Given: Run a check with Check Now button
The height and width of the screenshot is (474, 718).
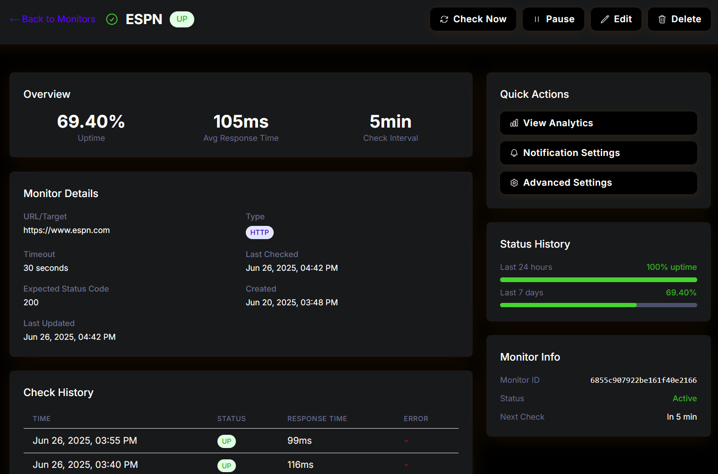Looking at the screenshot, I should click(473, 19).
